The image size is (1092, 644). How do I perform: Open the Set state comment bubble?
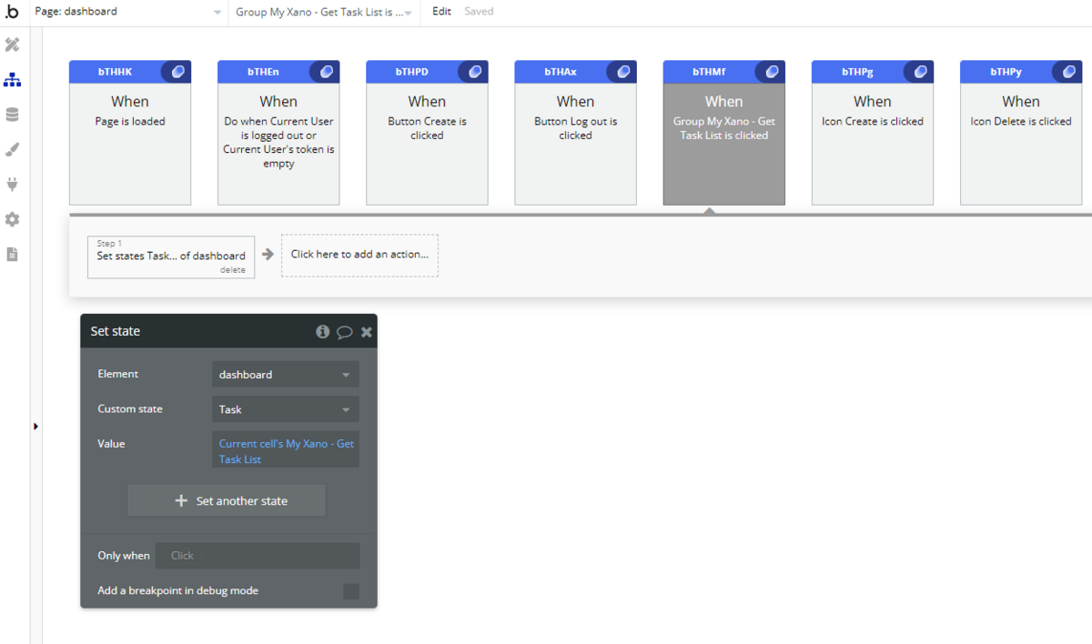[x=344, y=332]
